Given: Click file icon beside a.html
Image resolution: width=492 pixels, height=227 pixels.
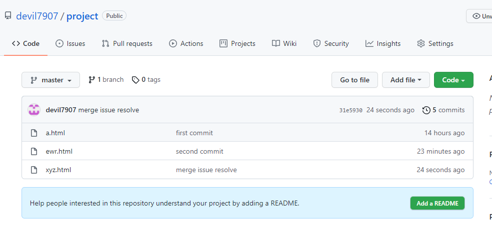Looking at the screenshot, I should pyautogui.click(x=34, y=133).
